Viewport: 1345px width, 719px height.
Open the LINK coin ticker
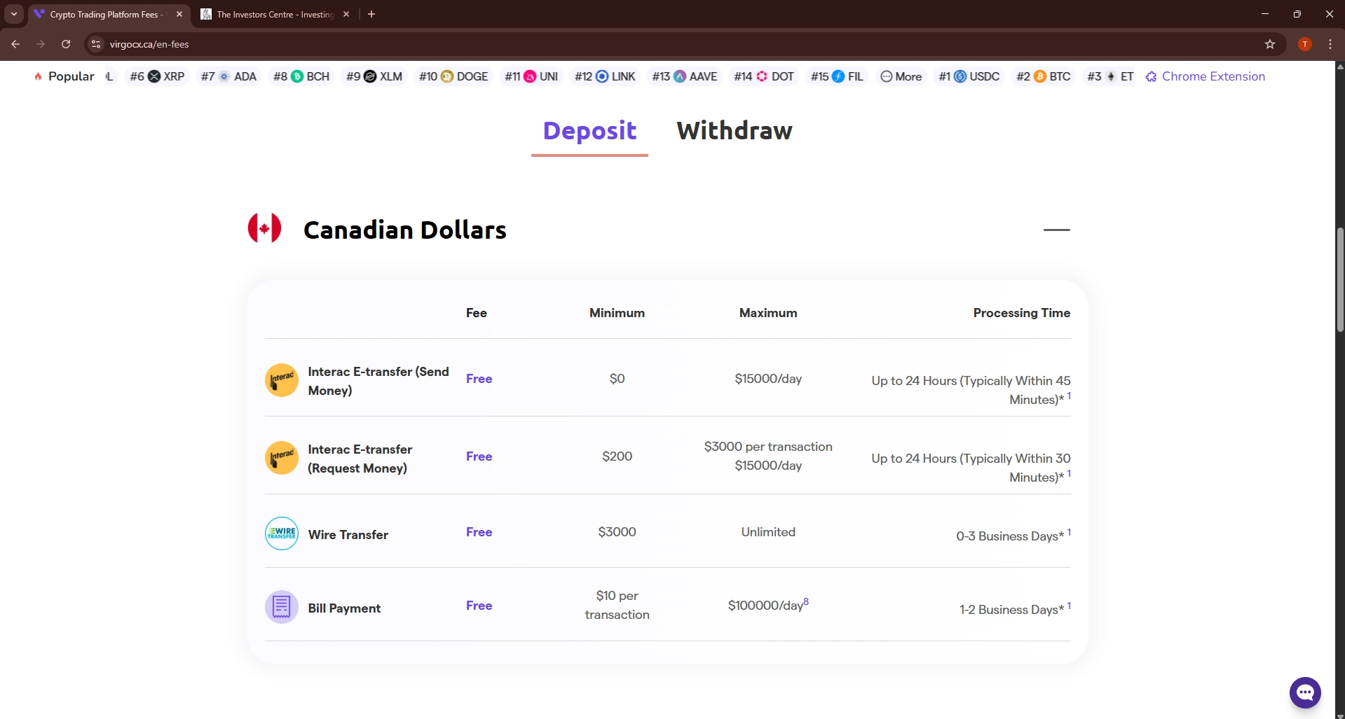[605, 76]
